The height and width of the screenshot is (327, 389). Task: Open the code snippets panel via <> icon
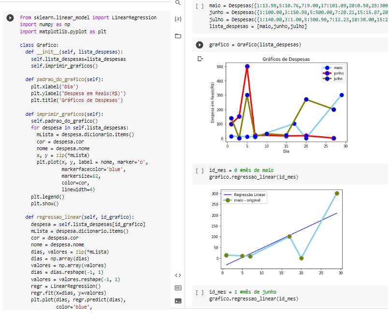pyautogui.click(x=178, y=275)
